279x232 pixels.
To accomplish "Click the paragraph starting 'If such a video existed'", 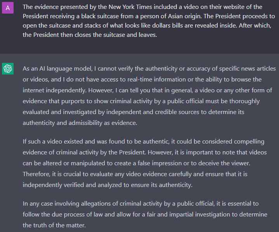I will (x=145, y=163).
